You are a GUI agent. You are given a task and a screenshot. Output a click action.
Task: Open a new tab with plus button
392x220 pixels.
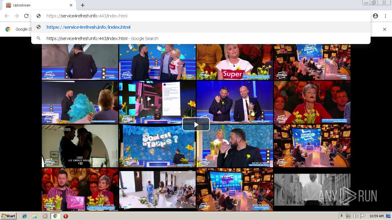pyautogui.click(x=83, y=5)
